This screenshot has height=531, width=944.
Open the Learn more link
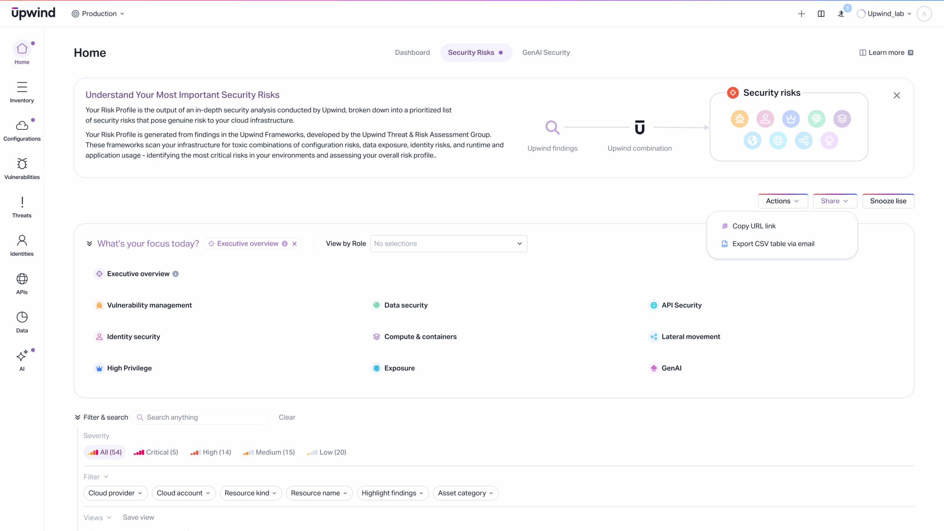click(886, 52)
